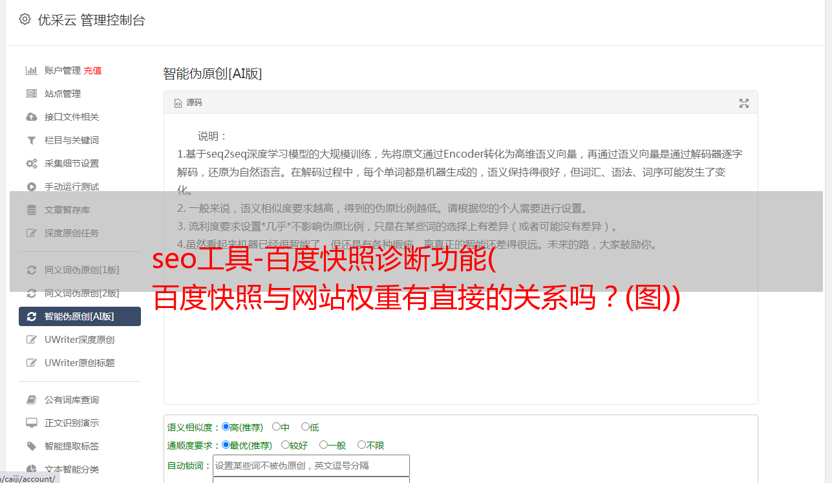Toggle the editor fullscreen expand icon
This screenshot has height=483, width=832.
744,103
